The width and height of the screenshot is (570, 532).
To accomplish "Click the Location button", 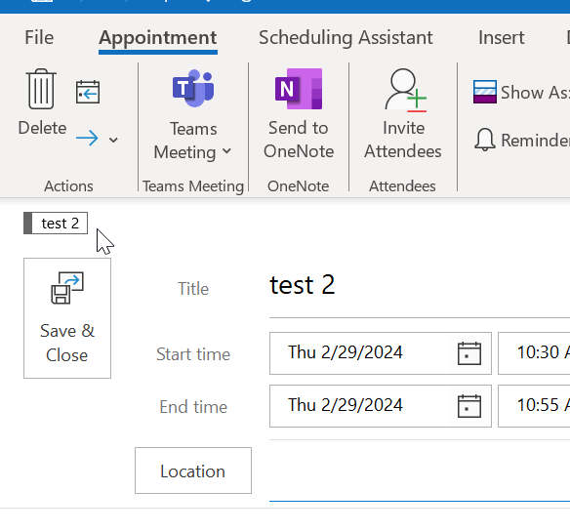I will (x=193, y=471).
